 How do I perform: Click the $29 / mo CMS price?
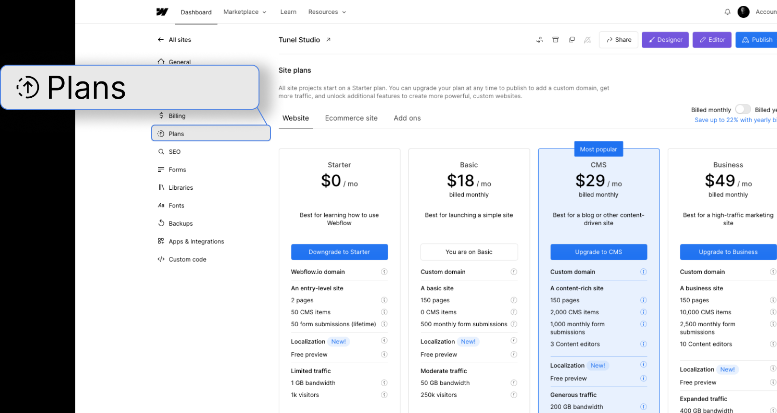(599, 181)
